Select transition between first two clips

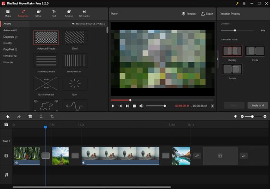click(46, 156)
